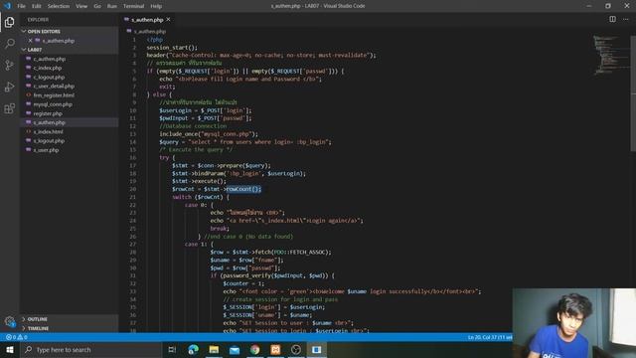Open c_logout.php in the explorer
Image resolution: width=636 pixels, height=358 pixels.
(x=49, y=78)
